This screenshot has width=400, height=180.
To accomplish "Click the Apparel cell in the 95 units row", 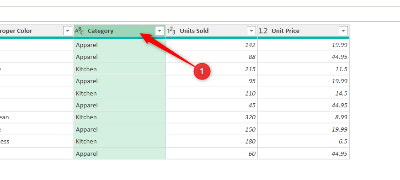I will tap(120, 81).
